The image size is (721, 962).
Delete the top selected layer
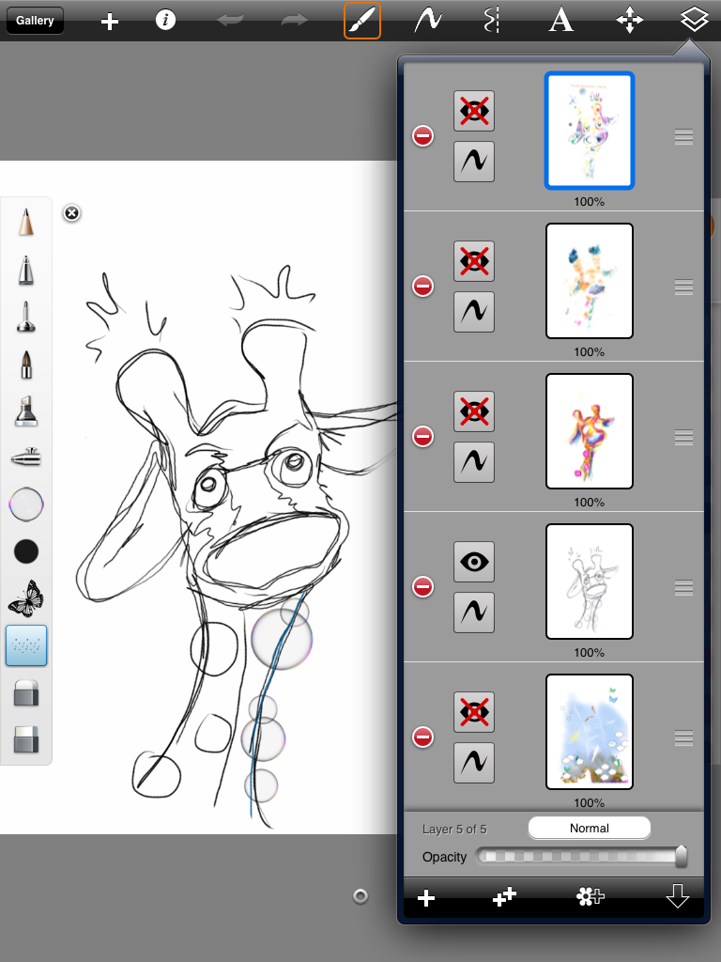point(423,135)
